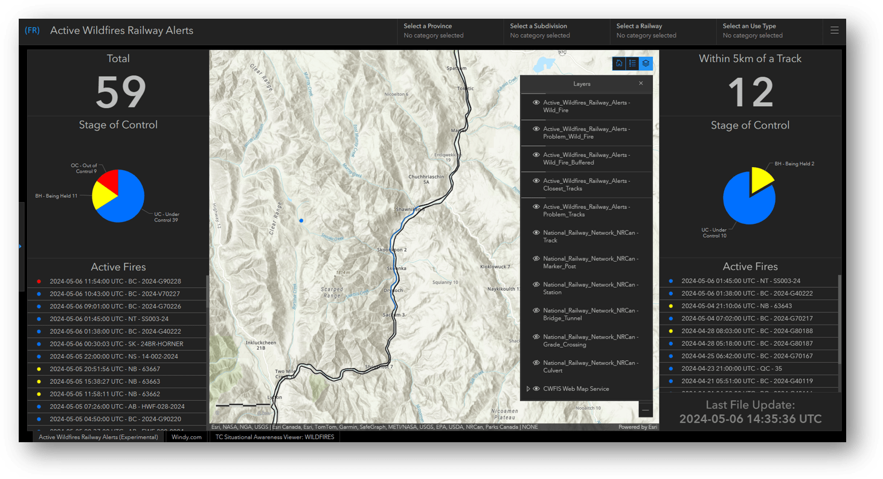Toggle visibility of Problem_Tracks layer
Screen dimensions: 883x479
536,206
